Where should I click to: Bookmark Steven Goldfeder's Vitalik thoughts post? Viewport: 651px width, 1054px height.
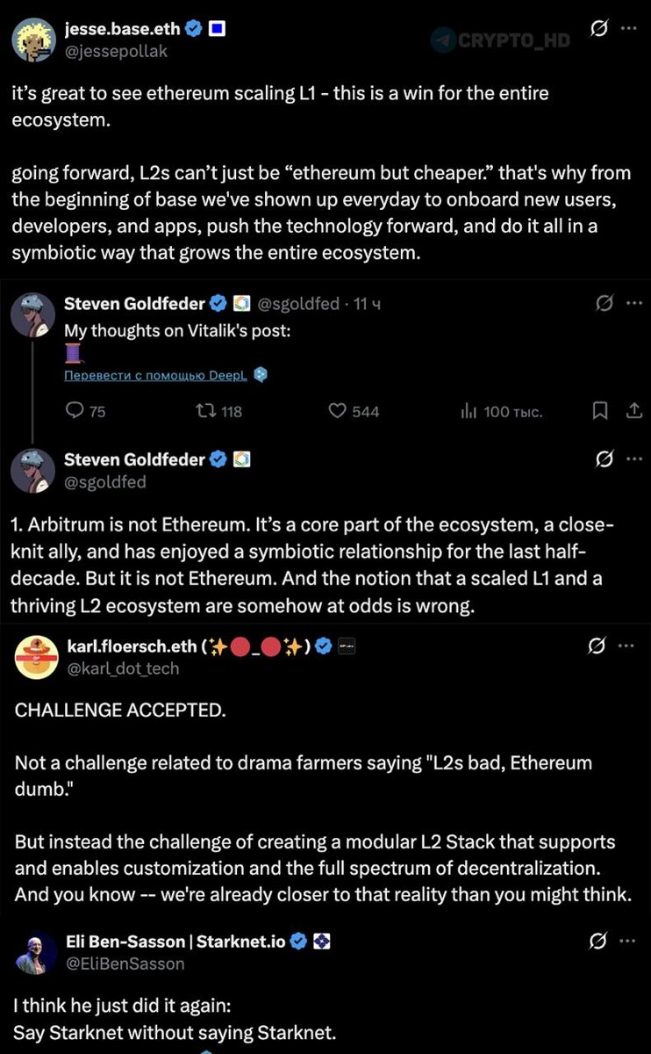click(x=600, y=410)
